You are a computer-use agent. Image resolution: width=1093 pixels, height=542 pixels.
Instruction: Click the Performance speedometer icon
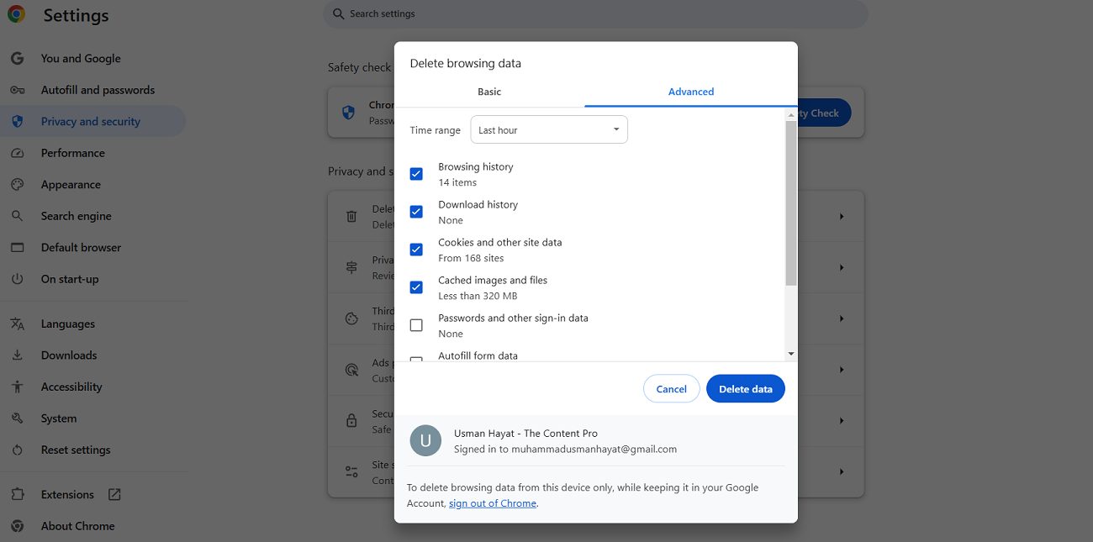pyautogui.click(x=17, y=152)
